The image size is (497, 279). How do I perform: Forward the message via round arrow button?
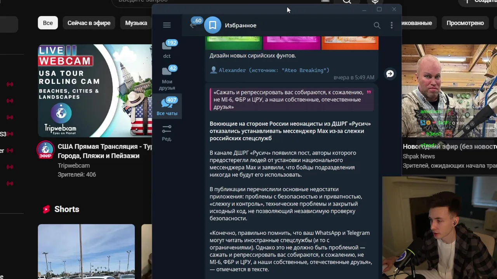[x=390, y=74]
